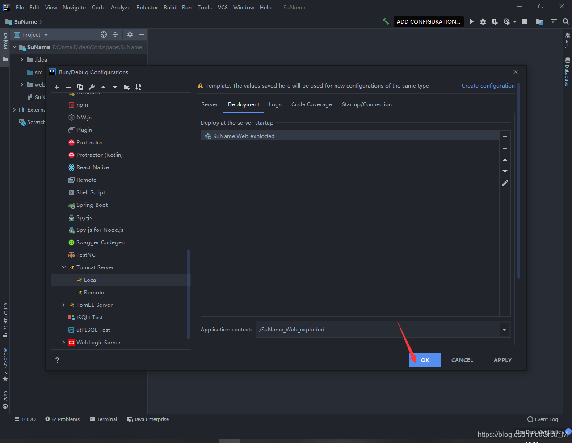Click the collapse all icon in Project panel
The width and height of the screenshot is (572, 443).
[115, 34]
